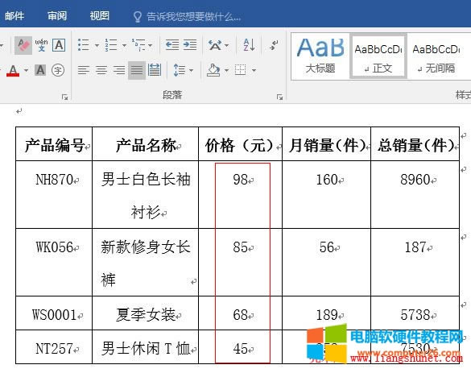Align text right
Image resolution: width=471 pixels, height=369 pixels.
(119, 70)
